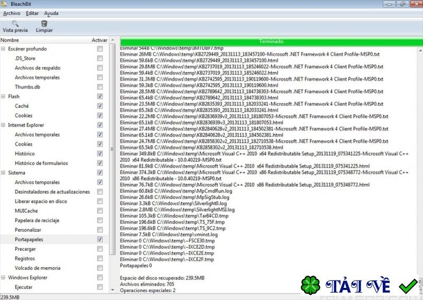
Task: Click the tree panel scroll down arrow
Action: pos(113,290)
